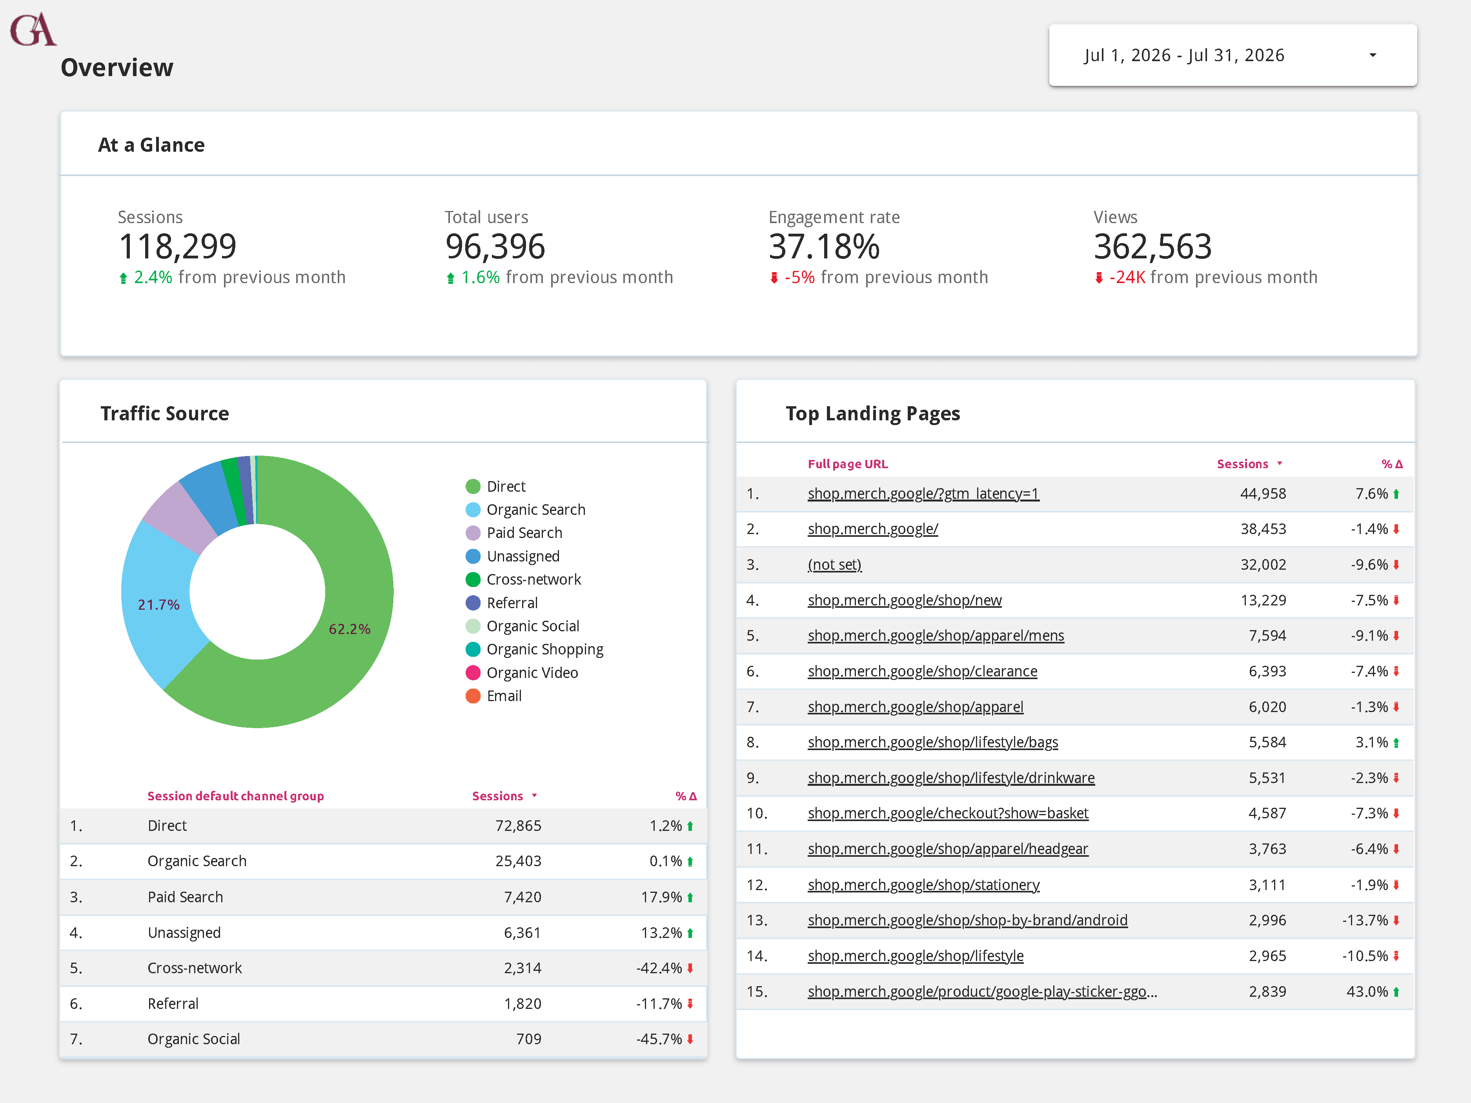This screenshot has height=1103, width=1471.
Task: Click Session default channel group header
Action: point(235,796)
